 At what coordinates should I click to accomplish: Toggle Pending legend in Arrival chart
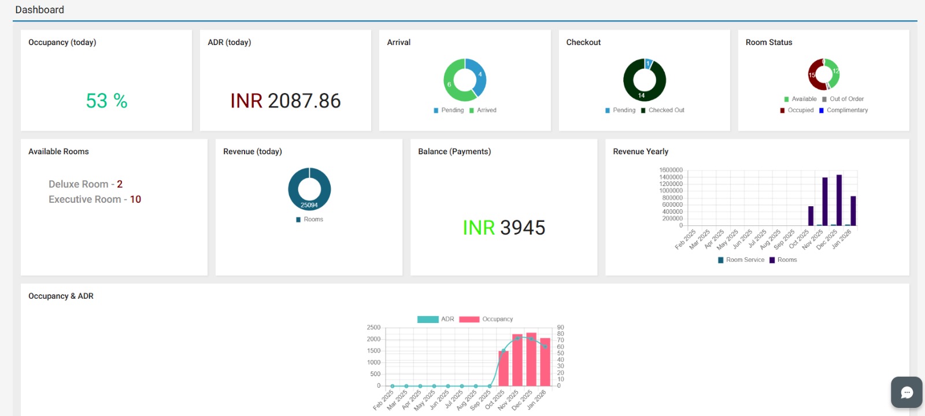[449, 110]
